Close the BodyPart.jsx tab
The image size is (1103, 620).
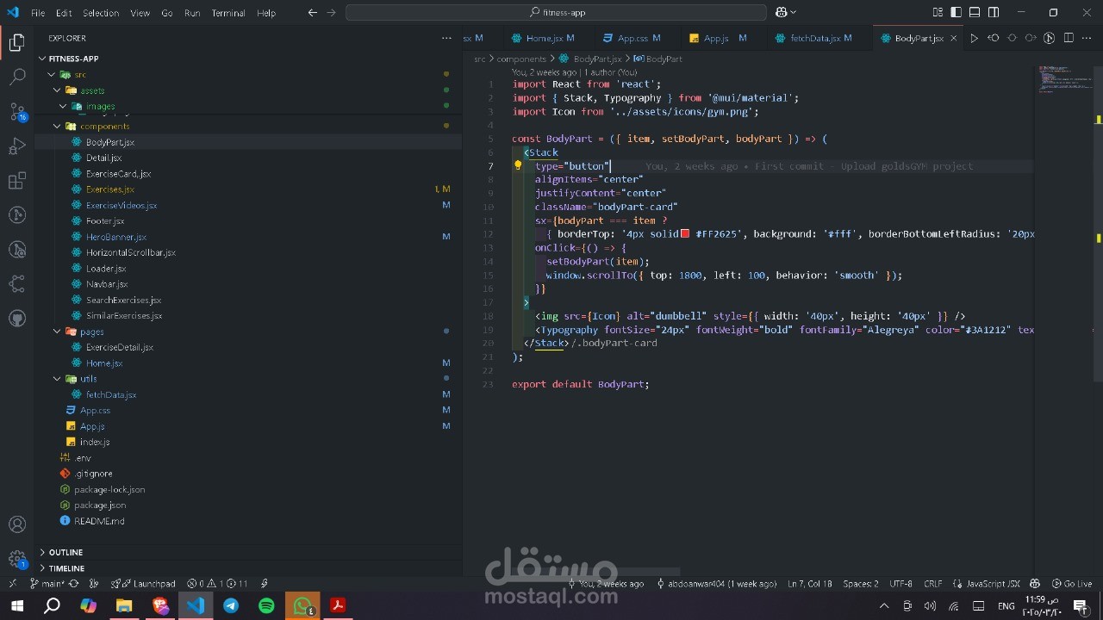pos(953,38)
